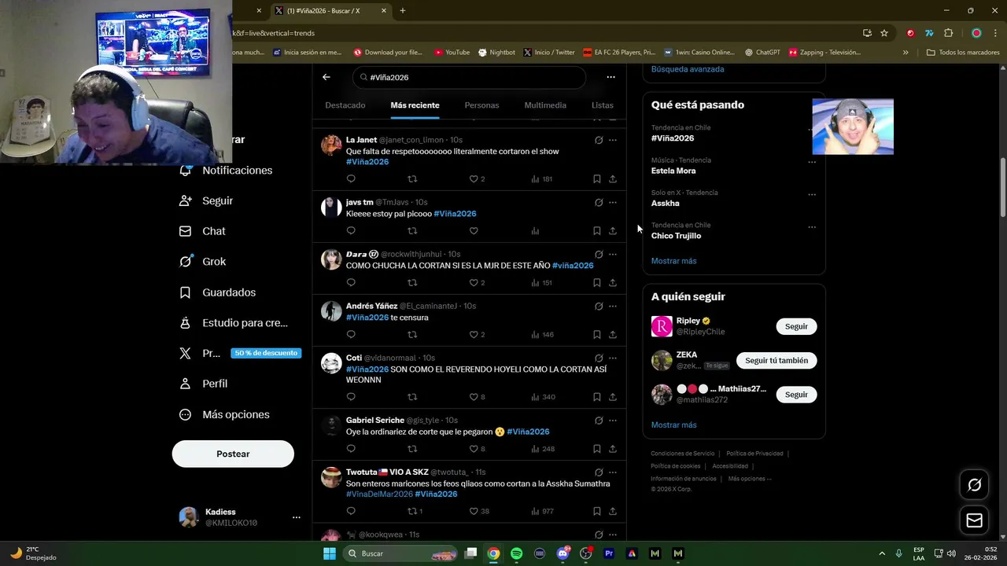Image resolution: width=1007 pixels, height=566 pixels.
Task: Click Mostrar más under trends
Action: coord(673,261)
